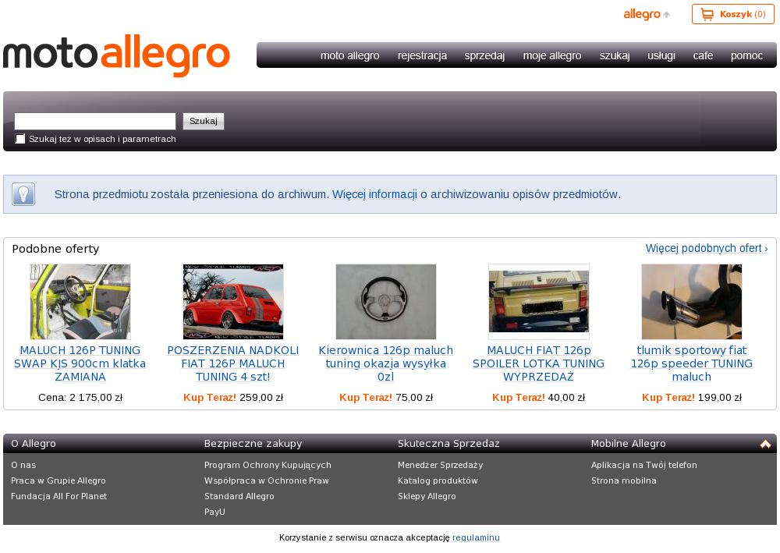Open Więcej podobnych ofert link
780x553 pixels.
pos(707,248)
